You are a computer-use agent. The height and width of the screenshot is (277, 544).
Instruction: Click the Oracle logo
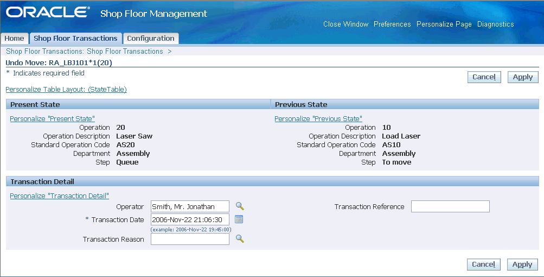point(48,12)
